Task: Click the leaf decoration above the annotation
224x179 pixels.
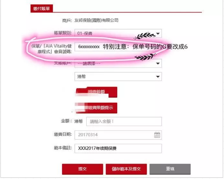Action: tap(144, 36)
